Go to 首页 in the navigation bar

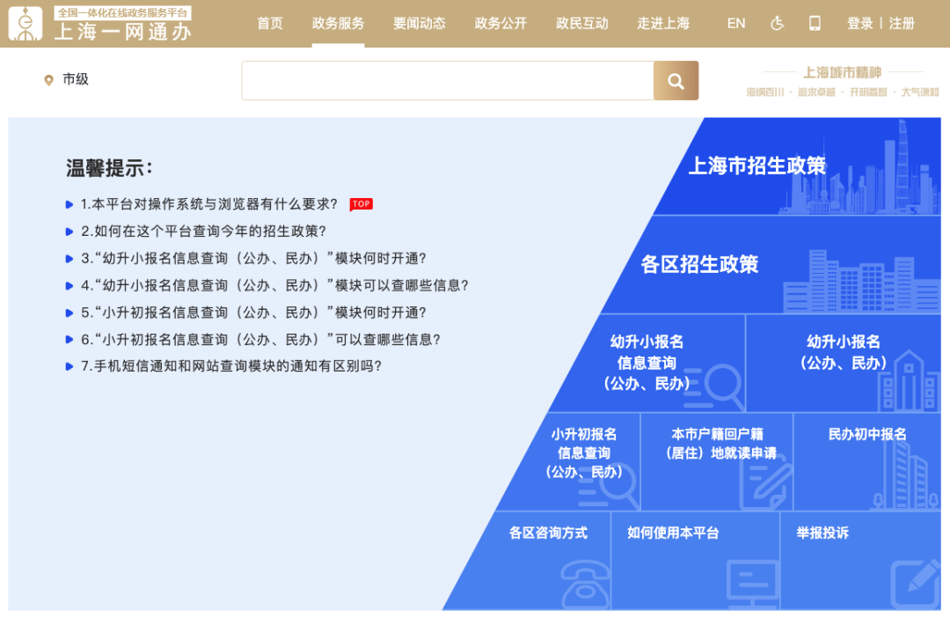[x=270, y=24]
